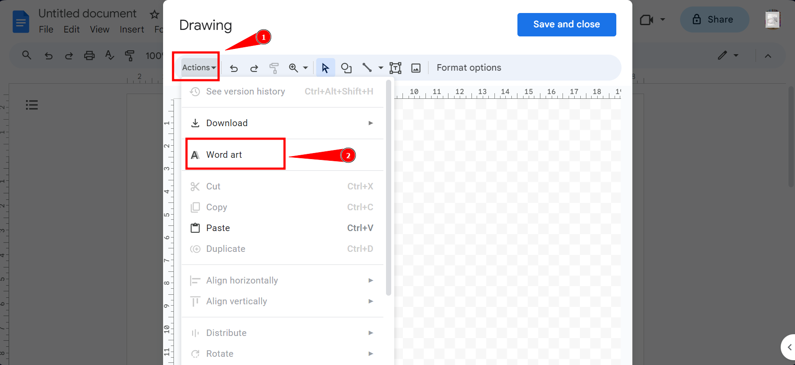This screenshot has width=795, height=365.
Task: Click the search icon in Docs toolbar
Action: tap(26, 55)
